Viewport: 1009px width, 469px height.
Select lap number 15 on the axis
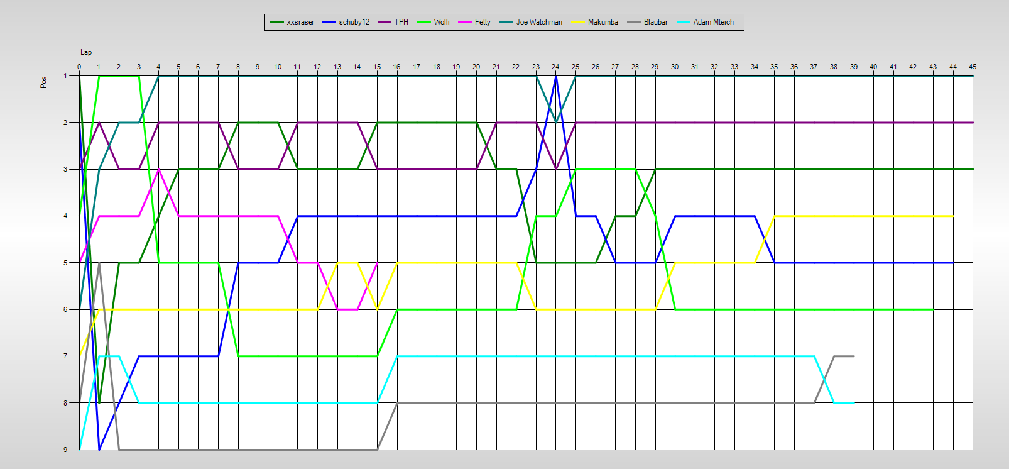(377, 67)
